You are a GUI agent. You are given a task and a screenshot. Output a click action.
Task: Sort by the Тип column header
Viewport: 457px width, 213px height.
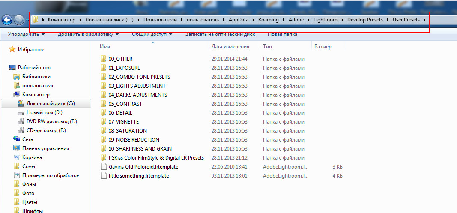coord(268,47)
